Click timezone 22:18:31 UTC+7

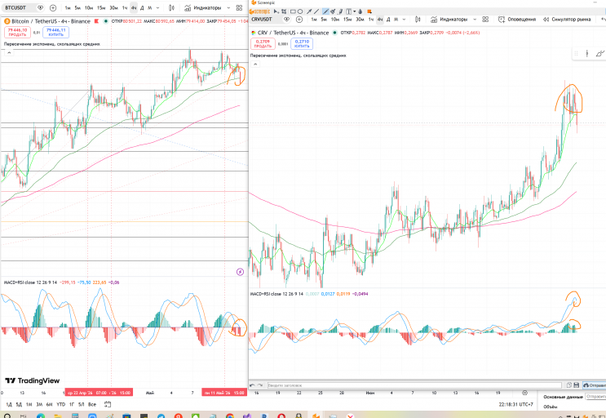(x=515, y=404)
